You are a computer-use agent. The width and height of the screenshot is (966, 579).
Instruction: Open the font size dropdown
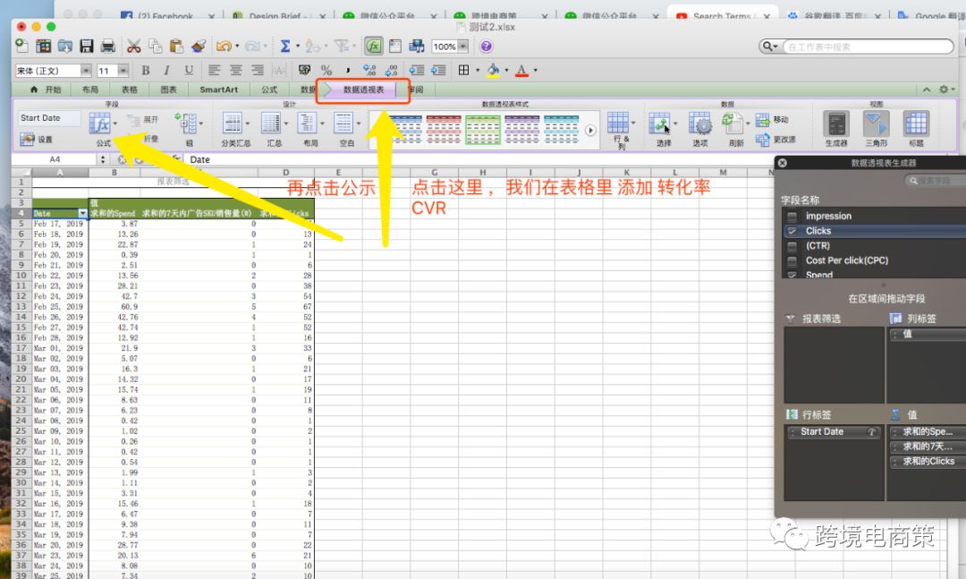(x=123, y=71)
